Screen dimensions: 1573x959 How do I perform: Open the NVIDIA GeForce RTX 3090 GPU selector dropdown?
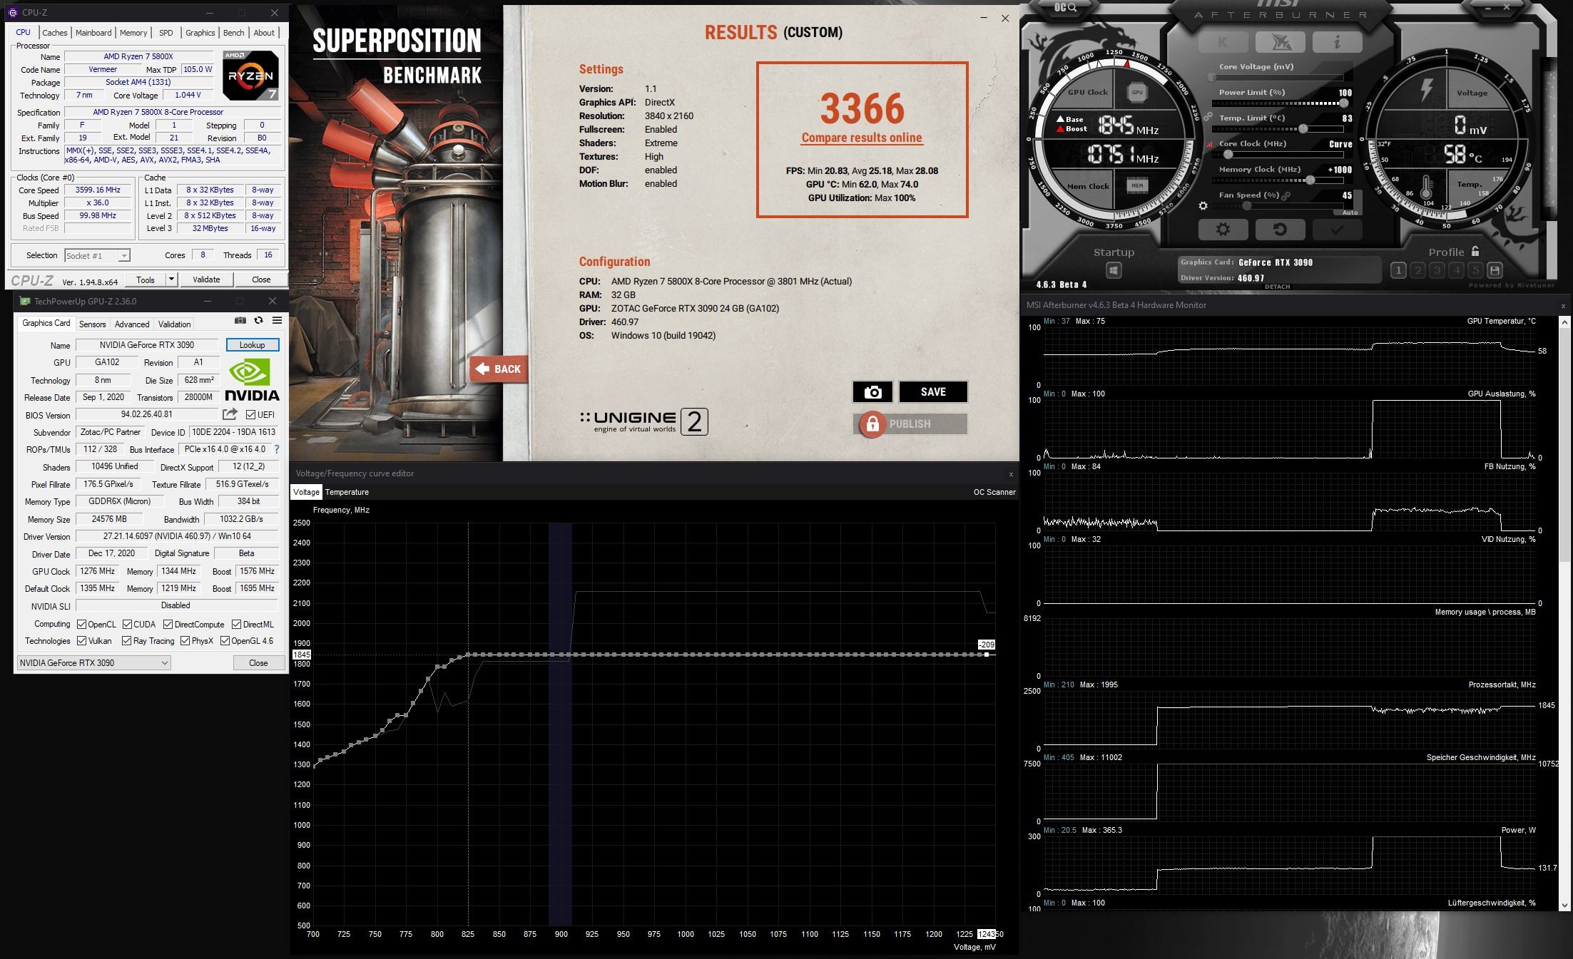(x=93, y=663)
